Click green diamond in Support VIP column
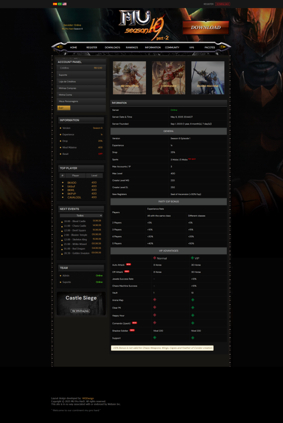This screenshot has height=423, width=283. [x=192, y=338]
